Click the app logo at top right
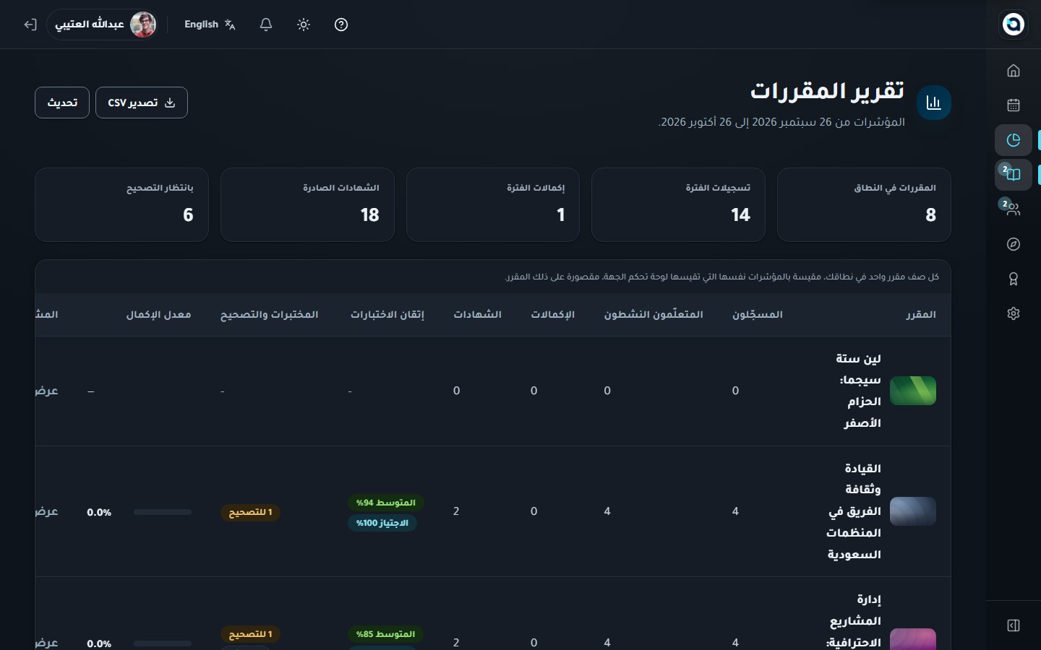Image resolution: width=1041 pixels, height=650 pixels. pos(1014,24)
